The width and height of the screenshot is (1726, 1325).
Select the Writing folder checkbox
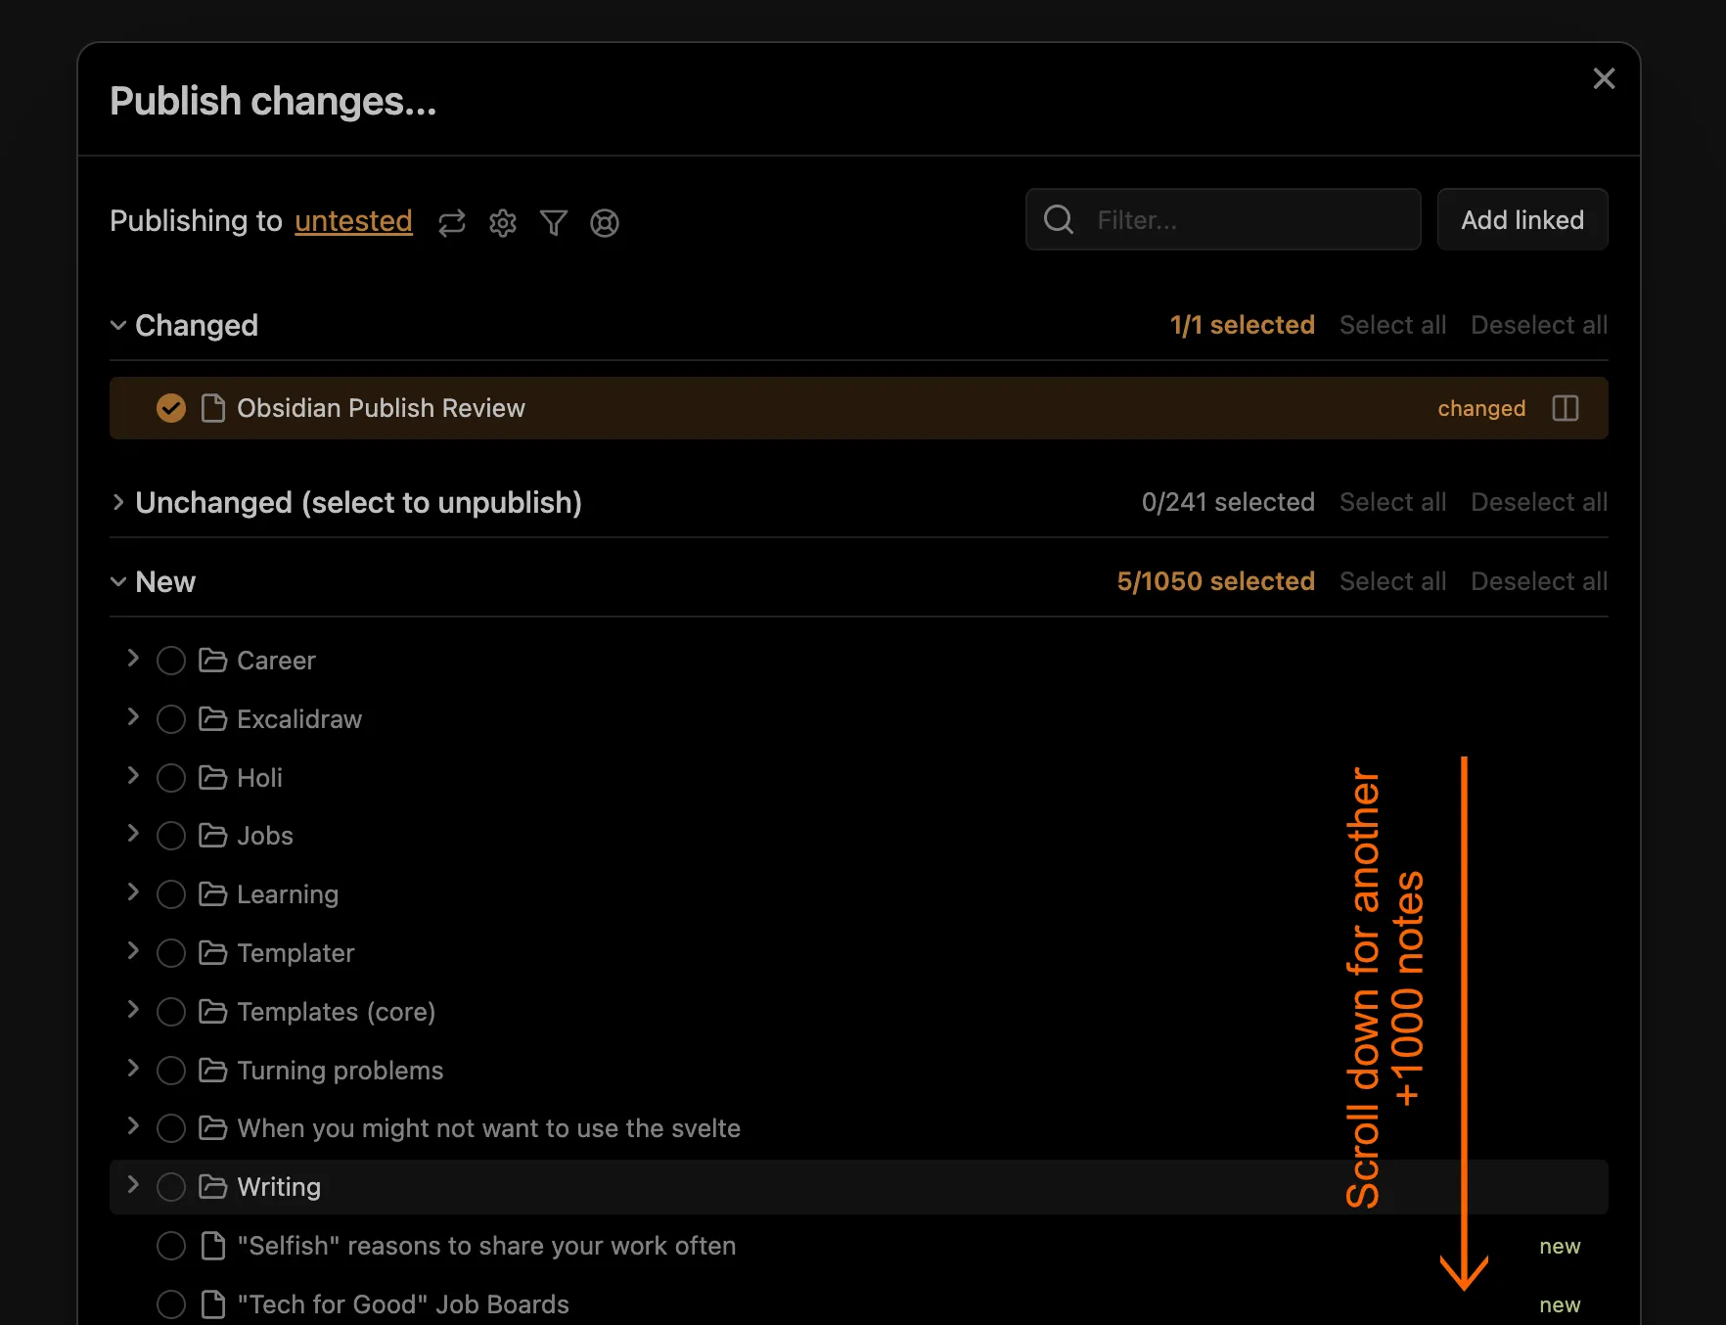[171, 1187]
